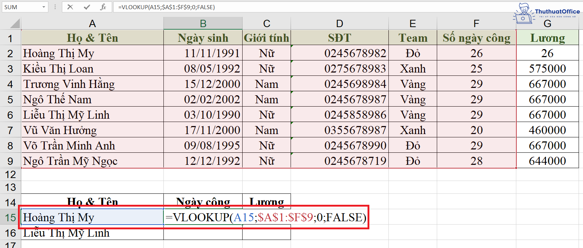This screenshot has height=248, width=583.
Task: Open the Name Box dropdown arrow
Action: (44, 7)
